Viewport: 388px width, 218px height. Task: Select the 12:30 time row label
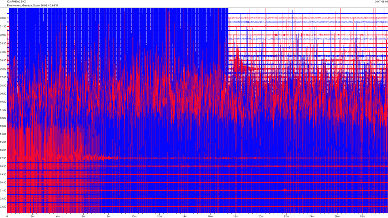click(x=3, y=118)
